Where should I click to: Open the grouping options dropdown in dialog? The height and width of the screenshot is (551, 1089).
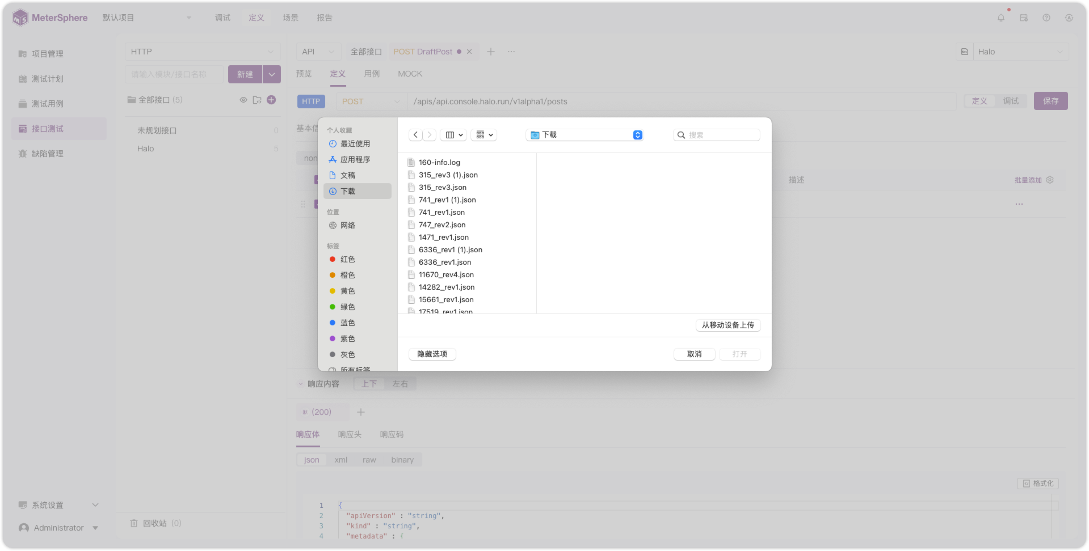point(484,135)
